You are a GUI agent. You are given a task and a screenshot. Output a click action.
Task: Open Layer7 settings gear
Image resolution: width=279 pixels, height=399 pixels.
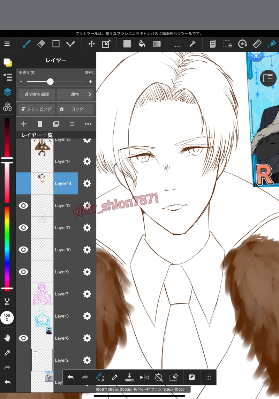click(x=87, y=294)
